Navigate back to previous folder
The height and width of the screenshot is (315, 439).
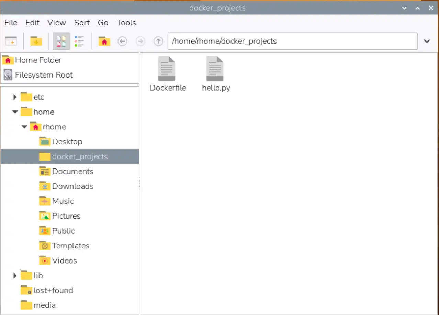click(x=122, y=41)
